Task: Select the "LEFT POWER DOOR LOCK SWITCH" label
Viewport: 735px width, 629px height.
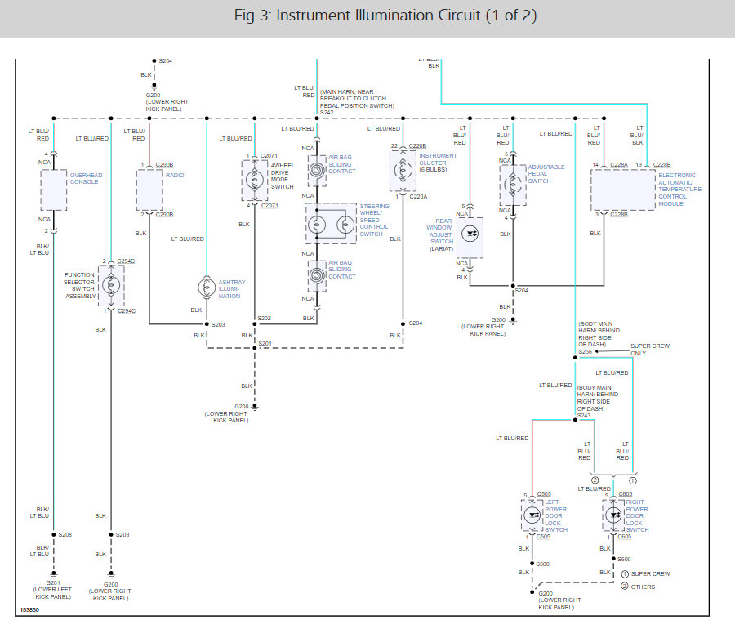Action: tap(556, 515)
